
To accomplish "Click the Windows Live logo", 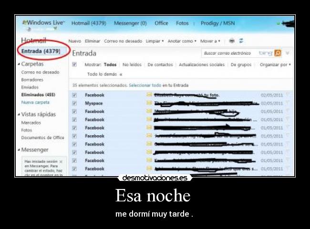I will pos(43,23).
